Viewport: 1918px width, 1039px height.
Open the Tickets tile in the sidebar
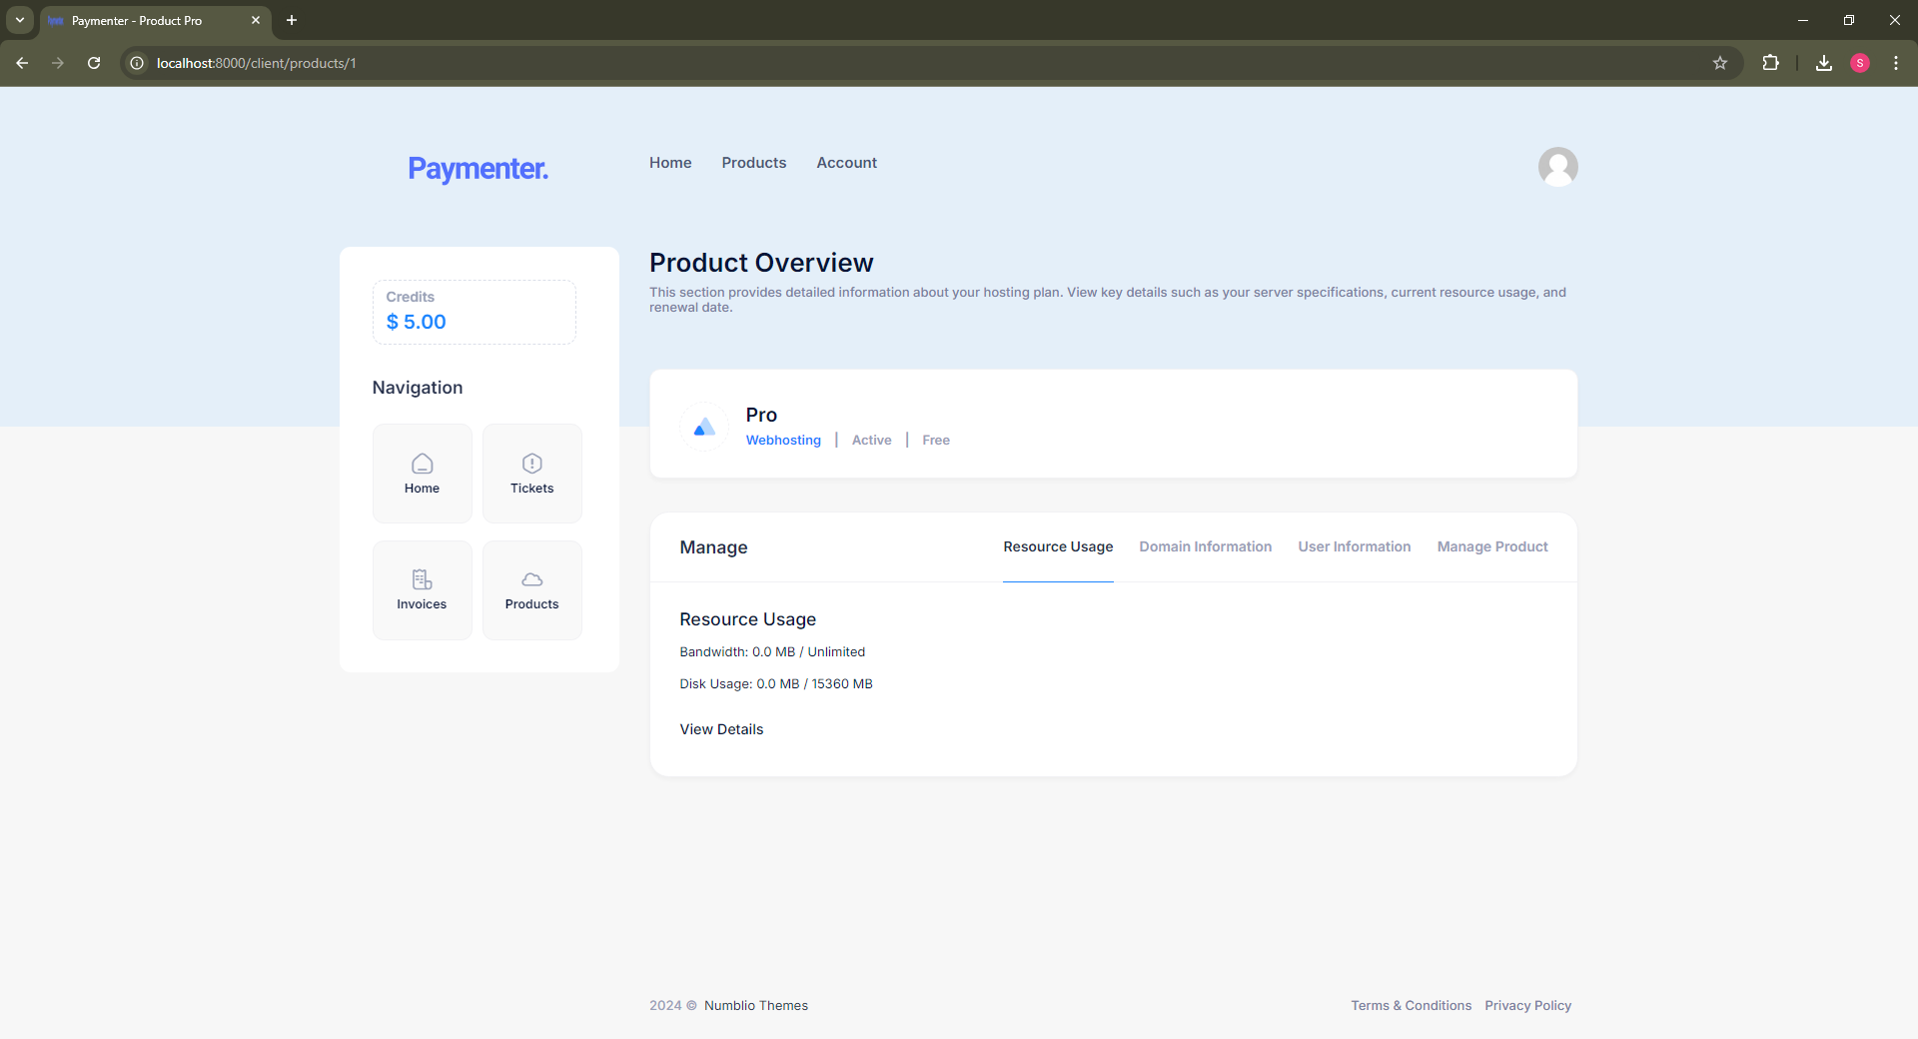531,474
